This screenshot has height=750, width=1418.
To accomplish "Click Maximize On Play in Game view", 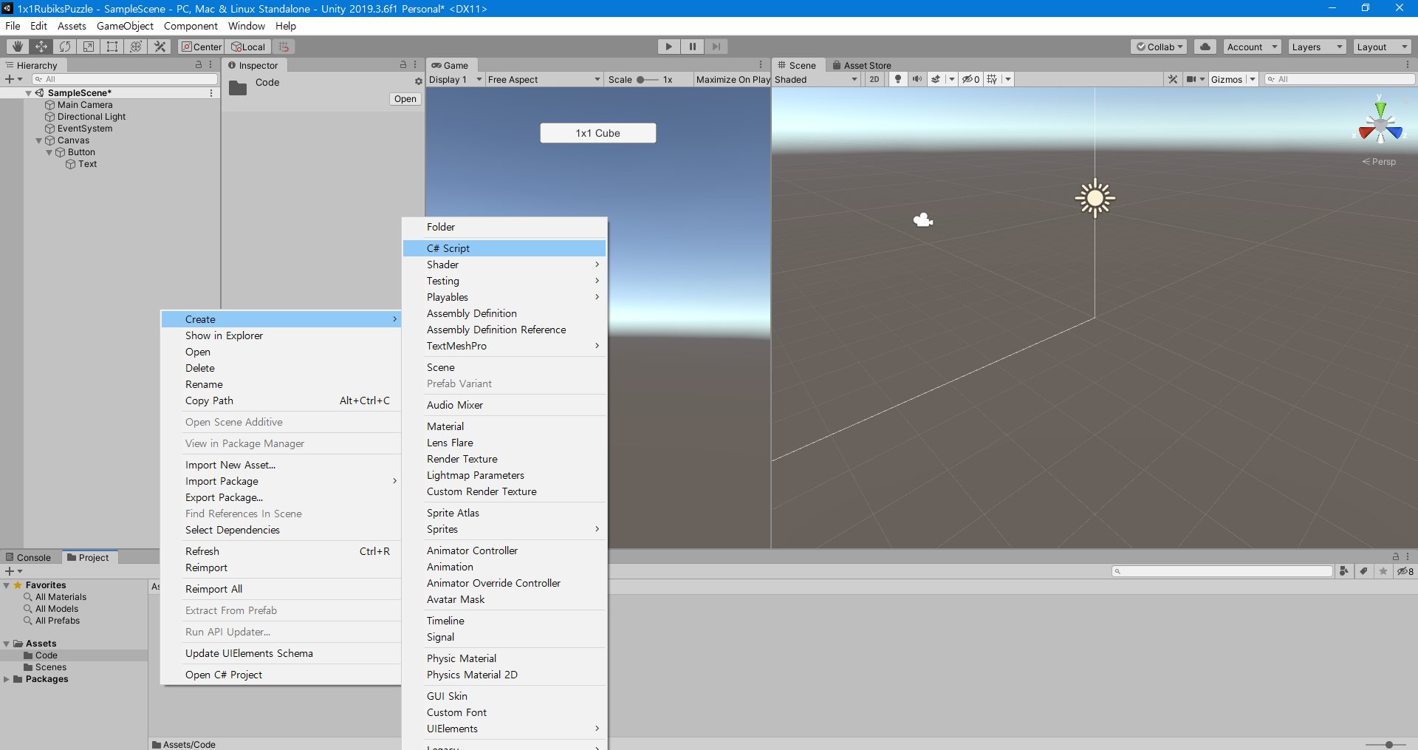I will [733, 79].
